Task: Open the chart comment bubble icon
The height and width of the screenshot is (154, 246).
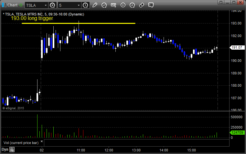Action: [151, 5]
